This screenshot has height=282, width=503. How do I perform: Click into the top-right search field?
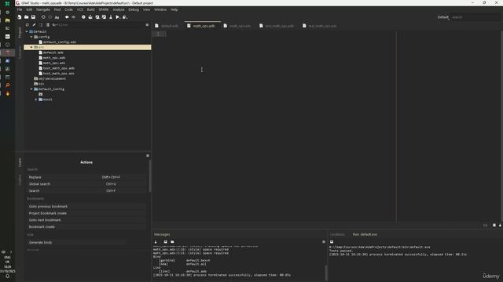click(475, 17)
